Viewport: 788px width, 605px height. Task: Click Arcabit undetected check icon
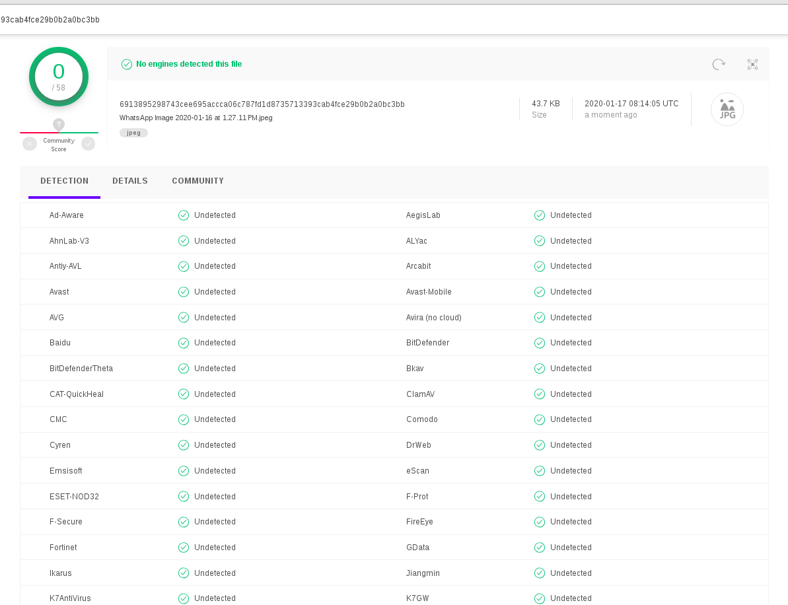pyautogui.click(x=539, y=266)
